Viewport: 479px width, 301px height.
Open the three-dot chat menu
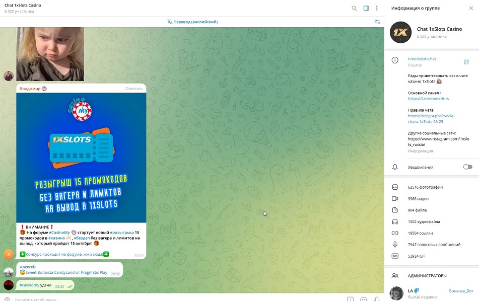(x=377, y=8)
